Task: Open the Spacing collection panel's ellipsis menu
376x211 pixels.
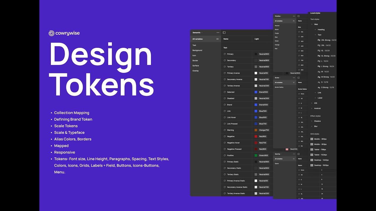Action: [x=294, y=154]
